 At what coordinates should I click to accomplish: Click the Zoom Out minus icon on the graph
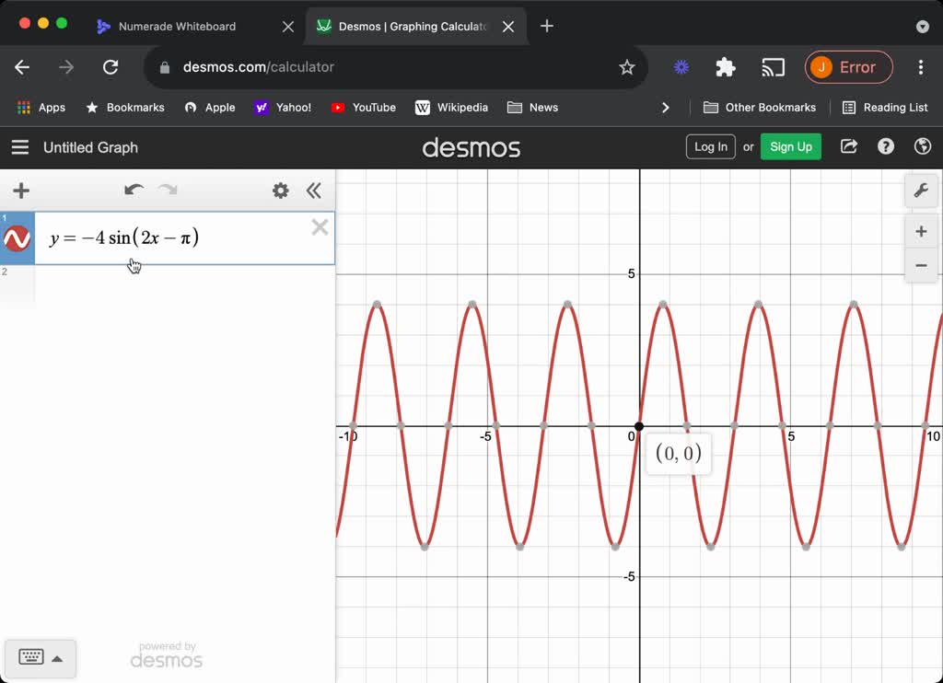coord(921,265)
